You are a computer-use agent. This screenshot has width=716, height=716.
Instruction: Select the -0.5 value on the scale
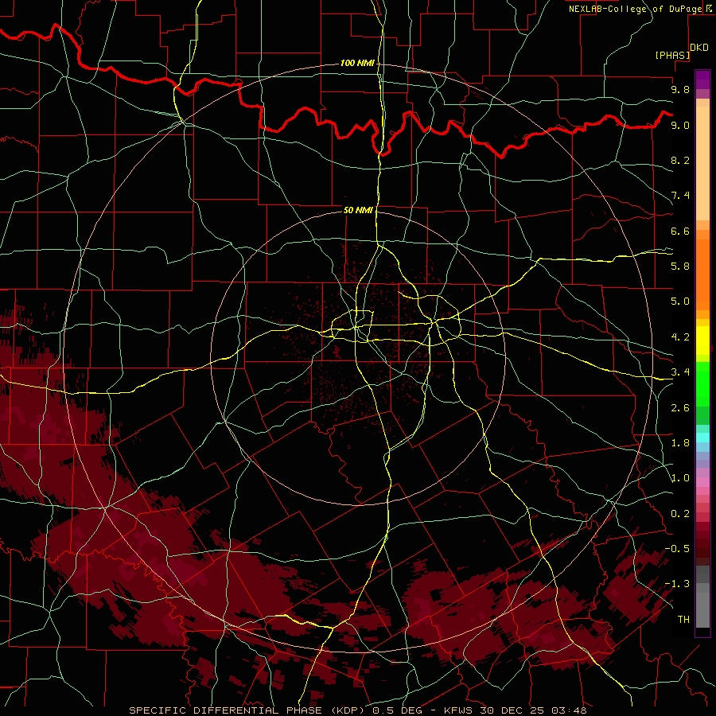click(x=677, y=548)
